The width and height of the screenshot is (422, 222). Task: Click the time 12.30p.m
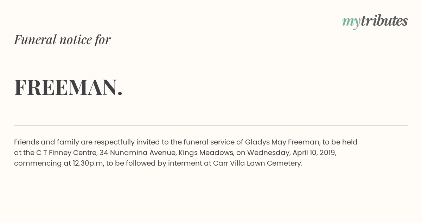pyautogui.click(x=88, y=164)
